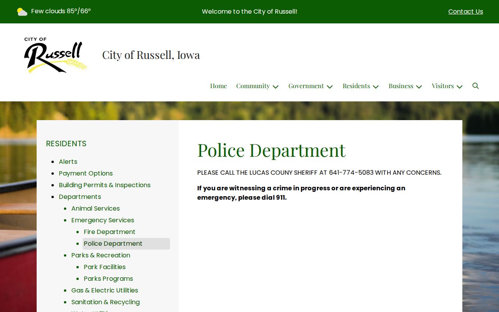Expand the Residents menu chevron

376,87
